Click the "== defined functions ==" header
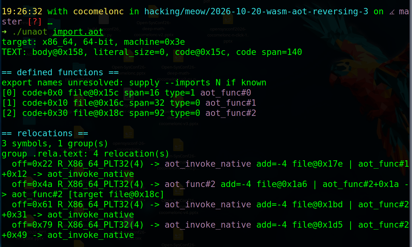 point(60,72)
